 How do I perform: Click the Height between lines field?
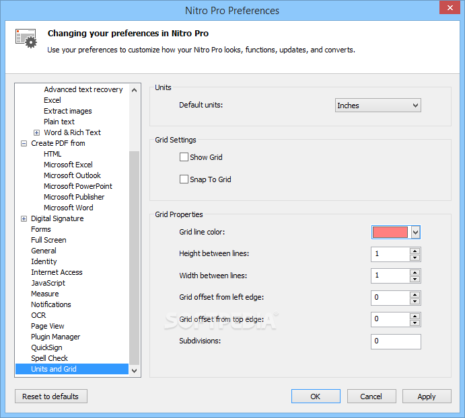(390, 254)
